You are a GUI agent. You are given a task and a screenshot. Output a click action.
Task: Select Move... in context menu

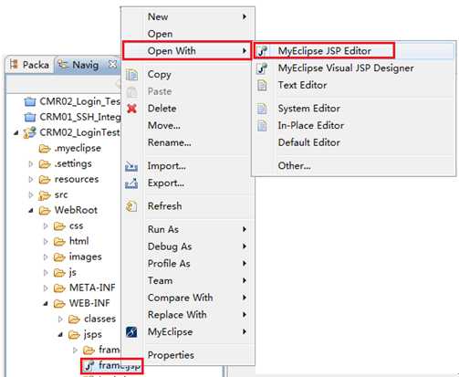(188, 125)
